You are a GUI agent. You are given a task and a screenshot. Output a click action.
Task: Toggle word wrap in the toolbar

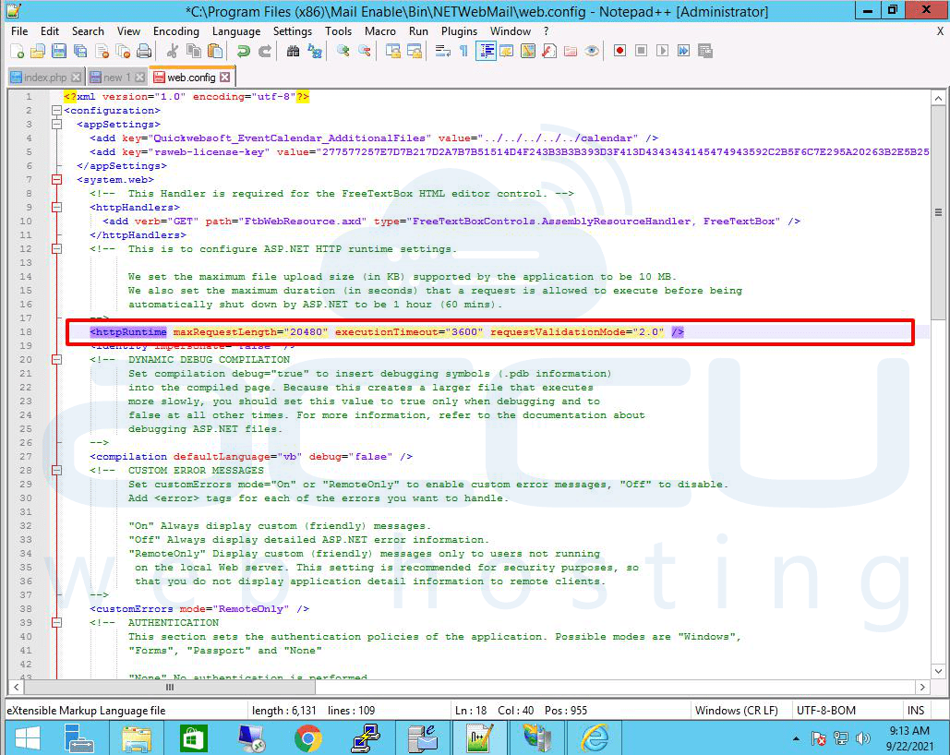click(443, 52)
